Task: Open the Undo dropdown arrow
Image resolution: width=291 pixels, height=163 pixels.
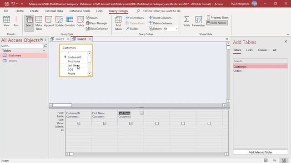Action: pyautogui.click(x=17, y=4)
